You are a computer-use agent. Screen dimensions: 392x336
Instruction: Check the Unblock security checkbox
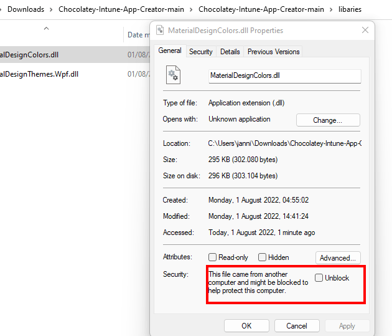319,278
